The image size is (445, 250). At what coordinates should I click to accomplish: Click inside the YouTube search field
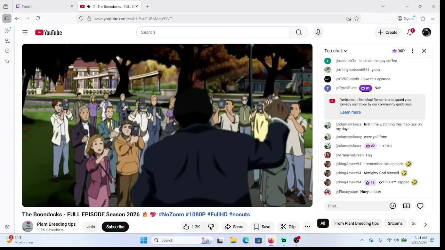pos(213,32)
